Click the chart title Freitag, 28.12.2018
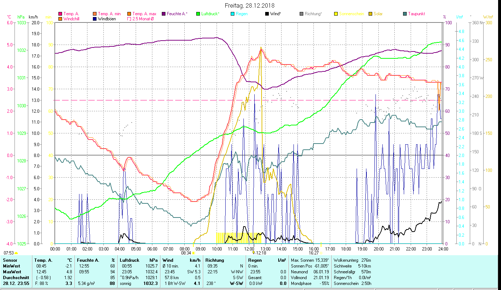The height and width of the screenshot is (290, 501). [250, 6]
